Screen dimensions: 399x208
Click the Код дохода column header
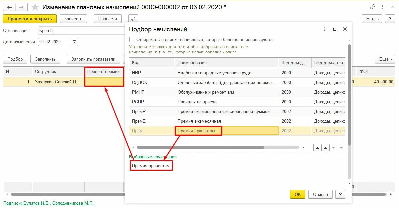pos(295,63)
